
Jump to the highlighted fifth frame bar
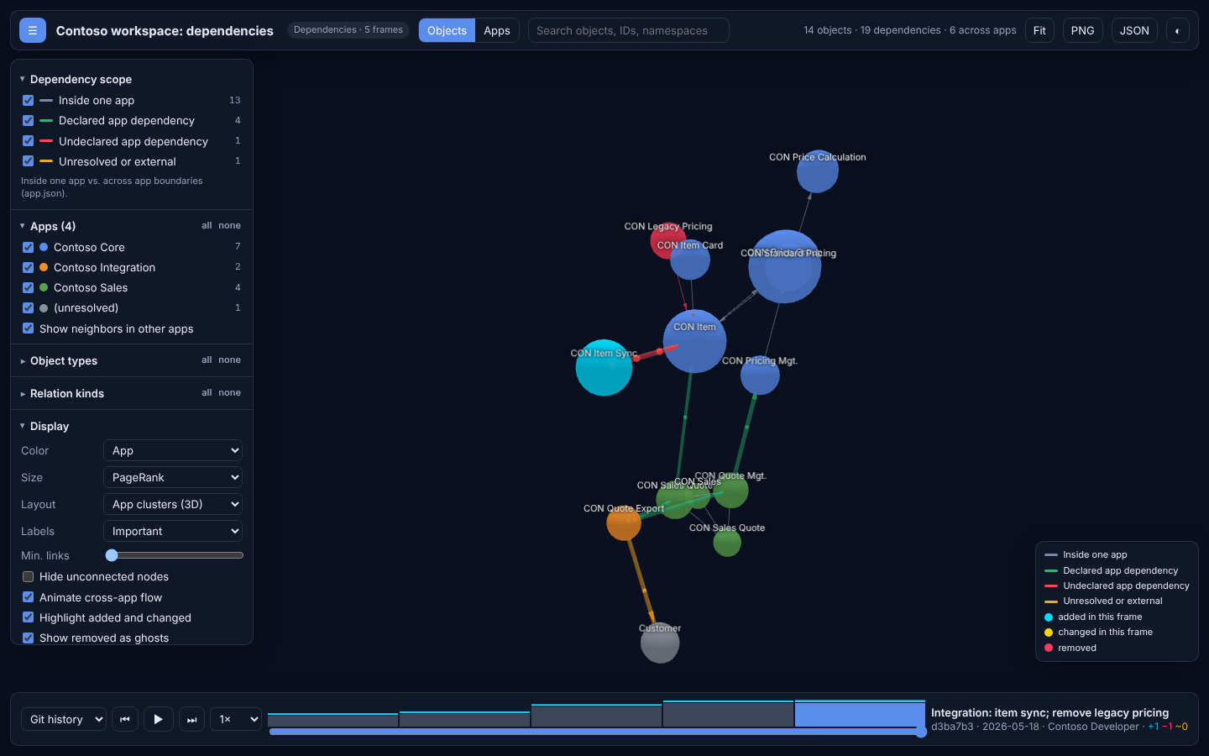pyautogui.click(x=860, y=714)
